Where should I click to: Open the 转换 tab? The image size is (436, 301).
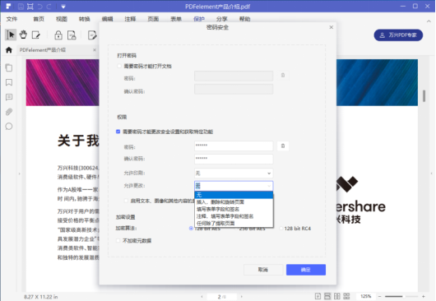click(84, 19)
